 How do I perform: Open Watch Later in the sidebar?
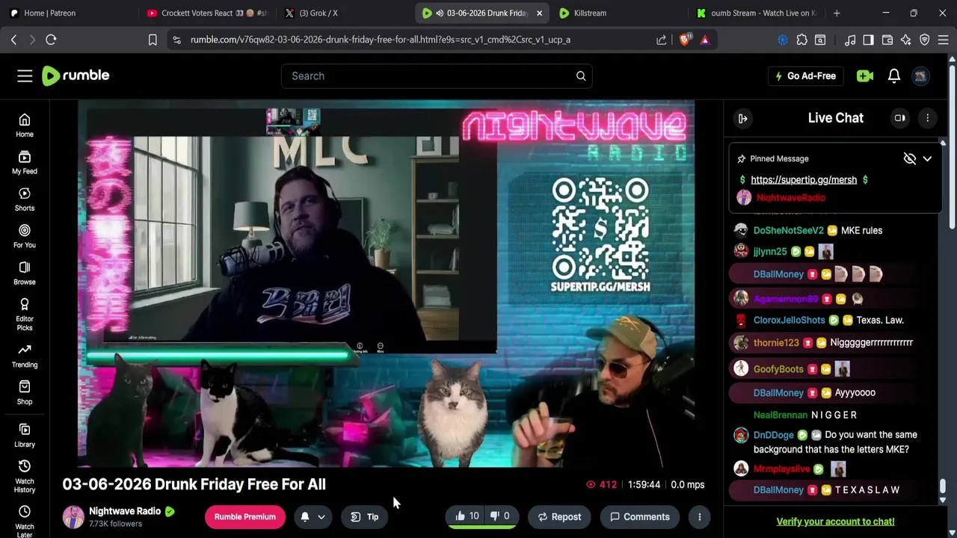pyautogui.click(x=25, y=521)
